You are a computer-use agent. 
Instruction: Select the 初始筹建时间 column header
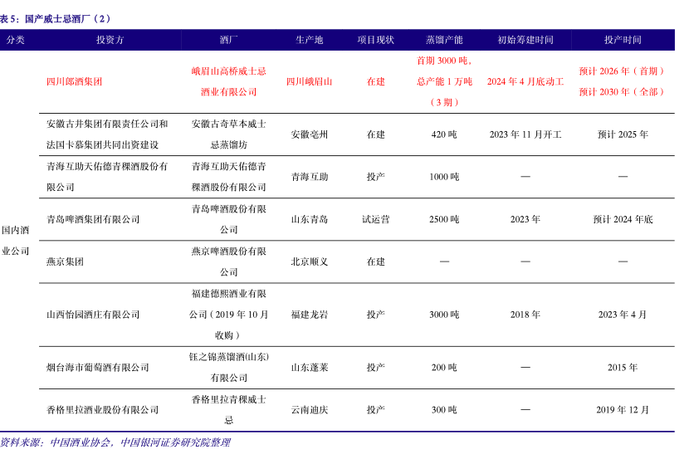(525, 40)
